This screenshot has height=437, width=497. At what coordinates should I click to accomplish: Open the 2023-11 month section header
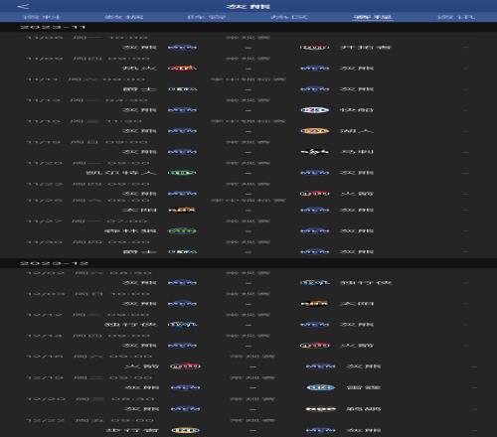[53, 27]
